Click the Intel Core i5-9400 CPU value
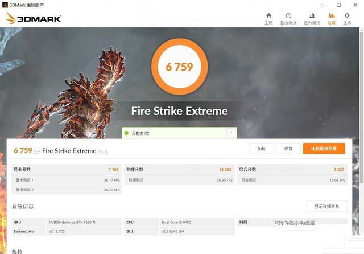Image resolution: width=364 pixels, height=254 pixels. point(176,222)
